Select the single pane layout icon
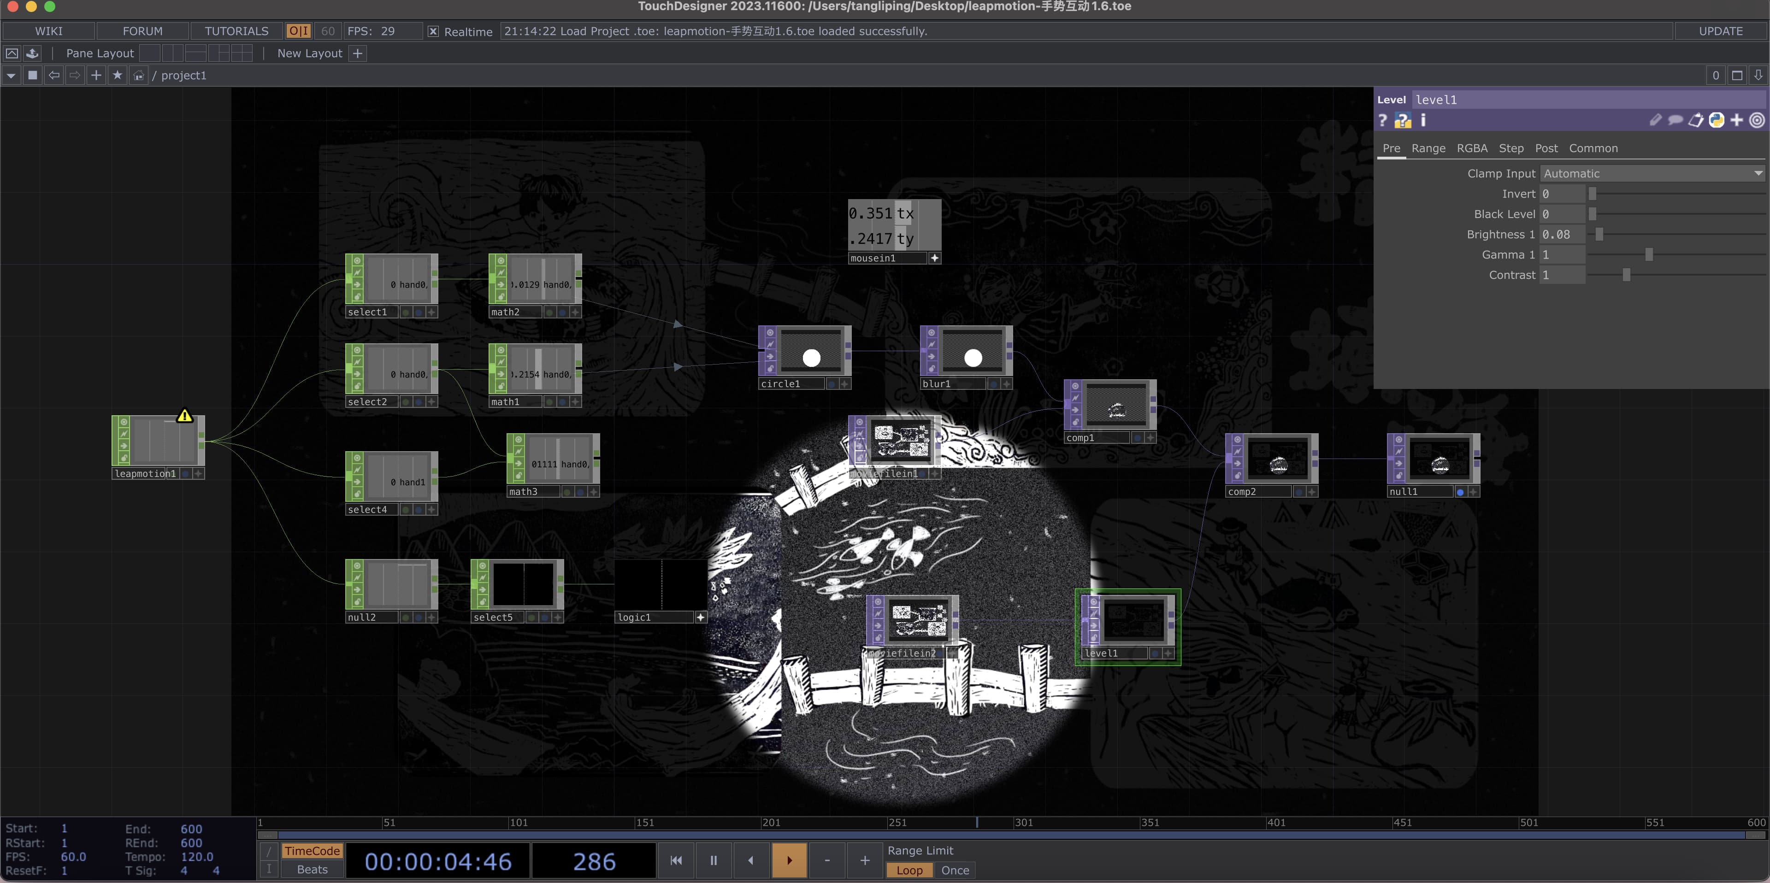This screenshot has width=1770, height=883. coord(150,53)
